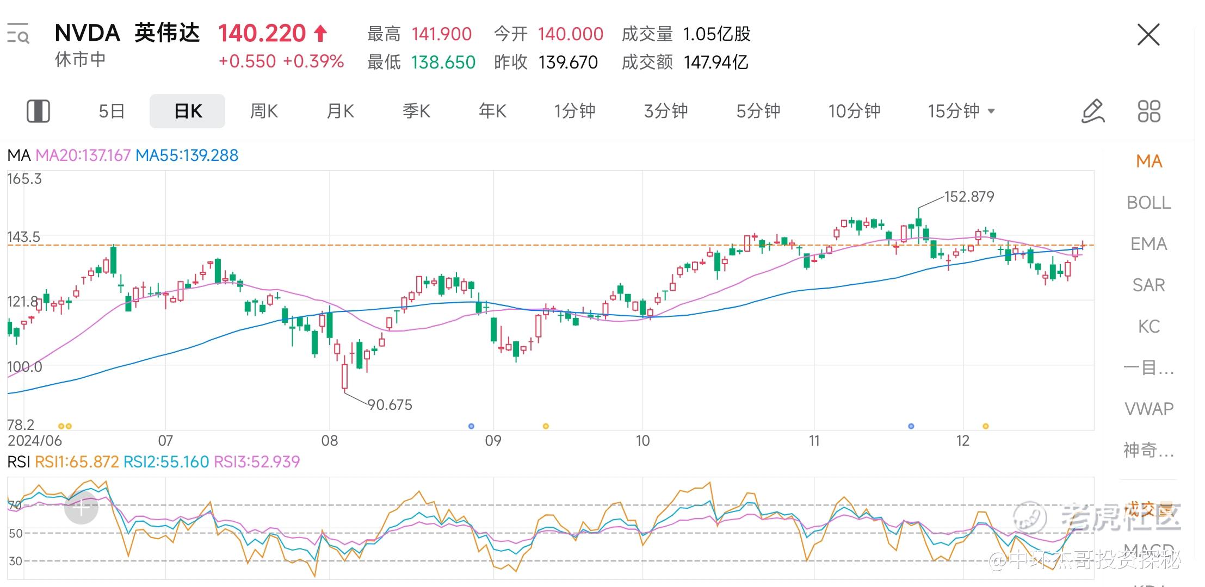Click the 最低 138.650 value
1205x587 pixels.
pyautogui.click(x=443, y=63)
